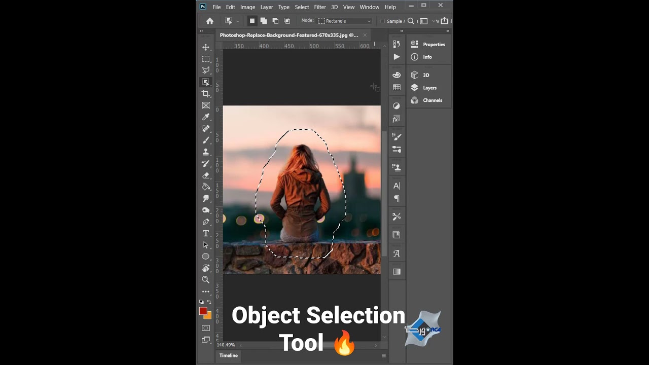Viewport: 649px width, 365px height.
Task: Open the Gradients panel icon
Action: (x=396, y=272)
